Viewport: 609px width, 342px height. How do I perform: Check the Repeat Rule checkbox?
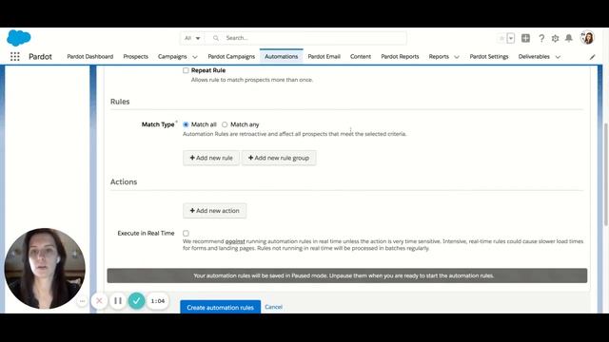[x=186, y=70]
